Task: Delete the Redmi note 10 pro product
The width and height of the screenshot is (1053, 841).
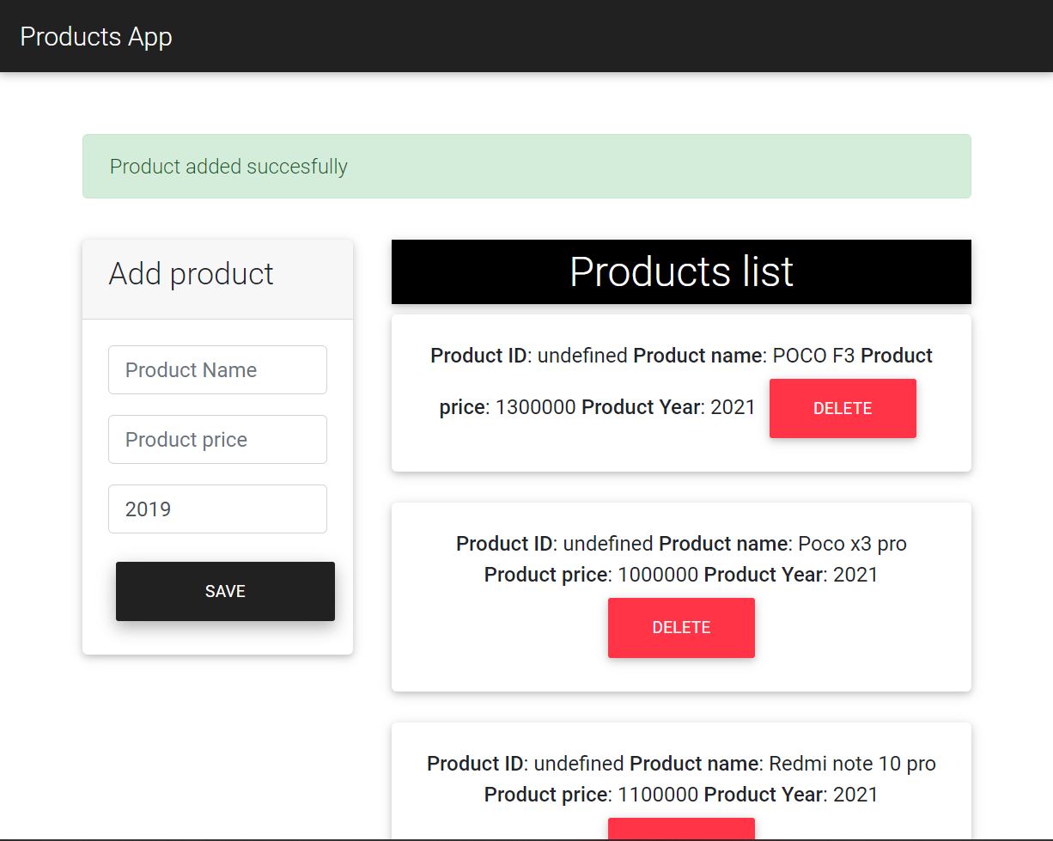Action: (x=680, y=830)
